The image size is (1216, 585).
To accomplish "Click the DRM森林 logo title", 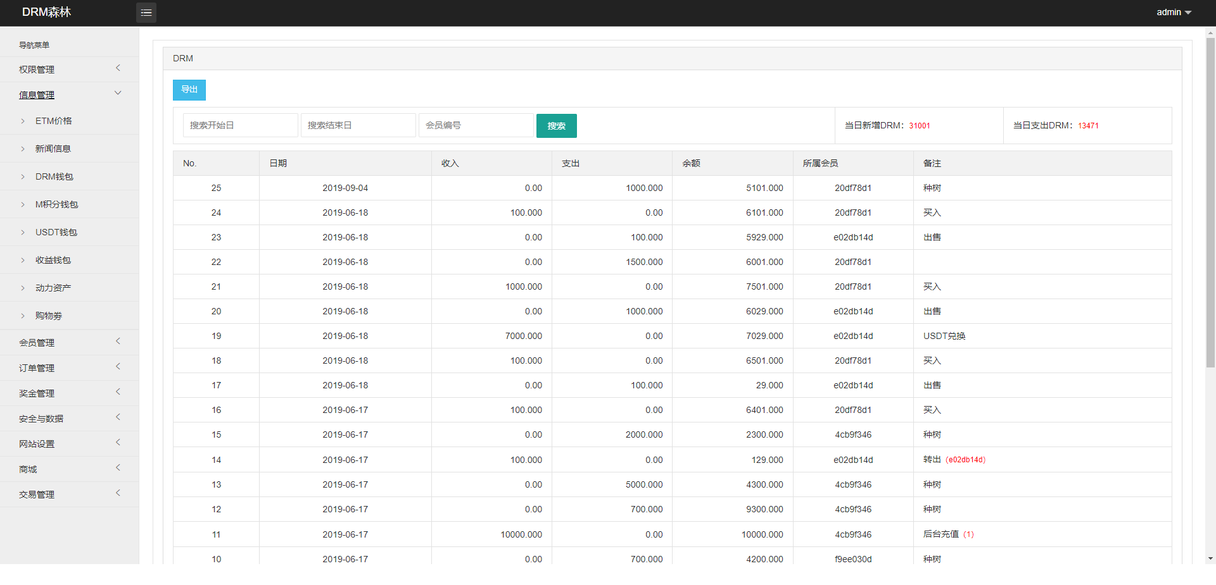I will point(46,12).
